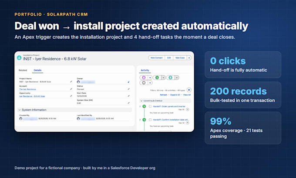Click the Filters: All time summary text

168,90
